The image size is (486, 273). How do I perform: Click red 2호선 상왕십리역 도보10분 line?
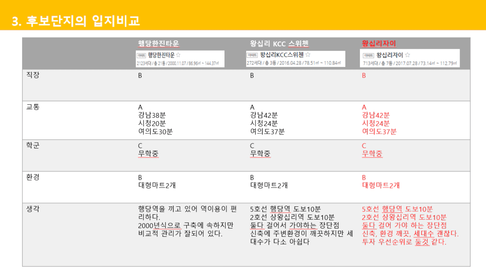coord(404,217)
